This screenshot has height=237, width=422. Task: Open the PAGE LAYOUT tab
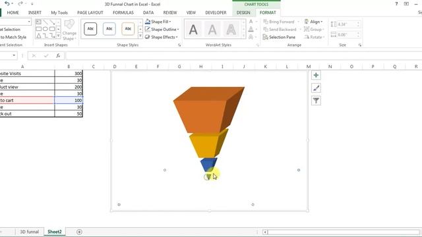(90, 13)
